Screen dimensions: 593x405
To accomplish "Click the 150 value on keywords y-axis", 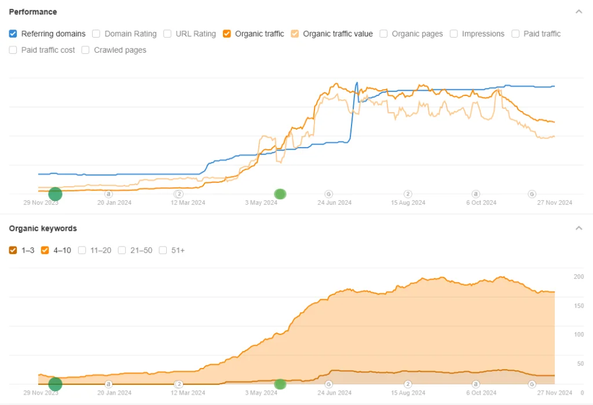I will tap(579, 305).
